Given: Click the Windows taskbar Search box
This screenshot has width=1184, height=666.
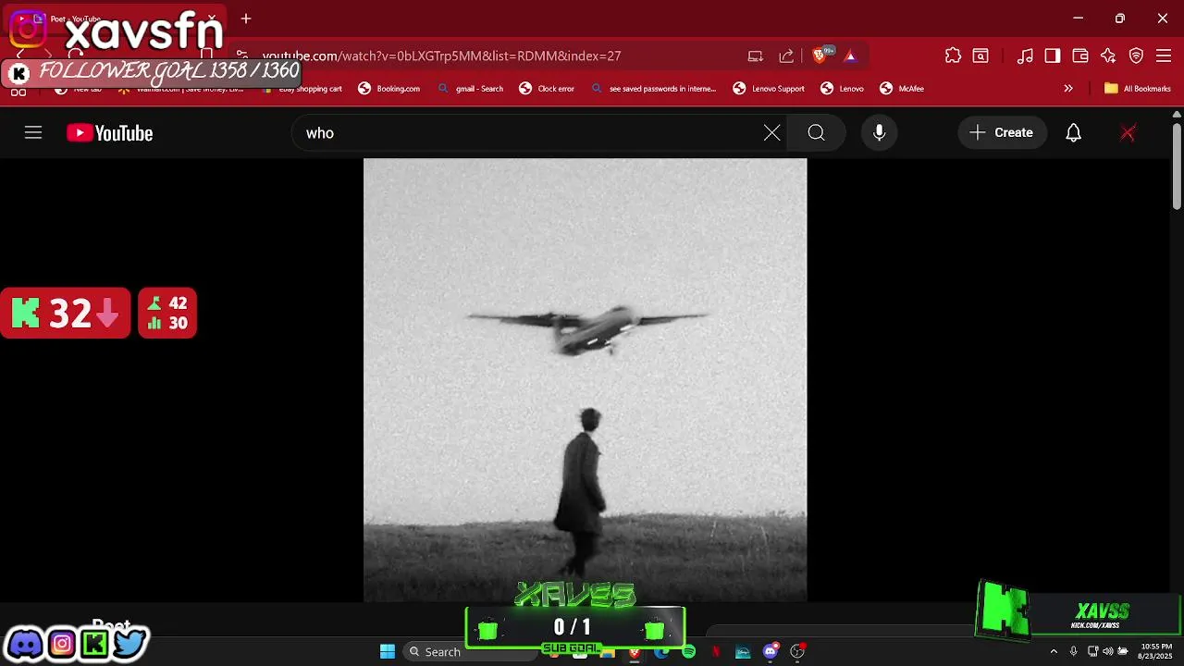Looking at the screenshot, I should point(470,651).
